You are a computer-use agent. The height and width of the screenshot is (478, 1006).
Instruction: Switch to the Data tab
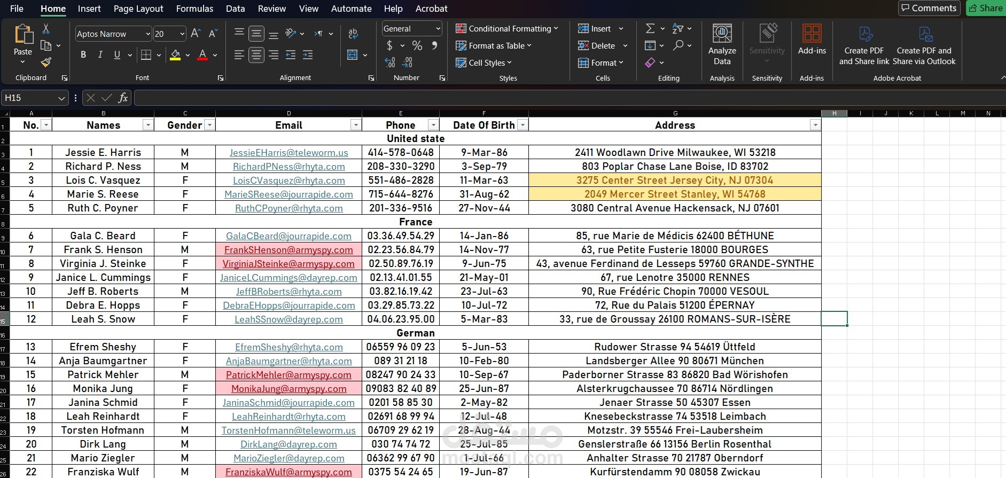pyautogui.click(x=235, y=9)
